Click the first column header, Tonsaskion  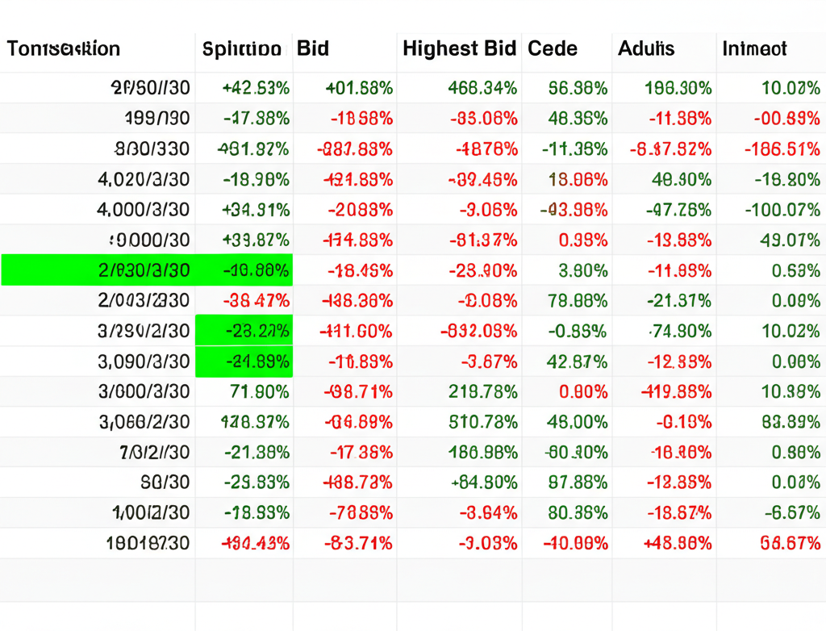[x=64, y=48]
